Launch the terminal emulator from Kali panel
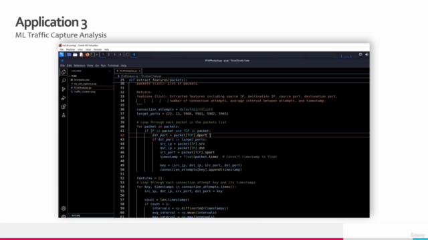428x240 pixels. pyautogui.click(x=93, y=55)
